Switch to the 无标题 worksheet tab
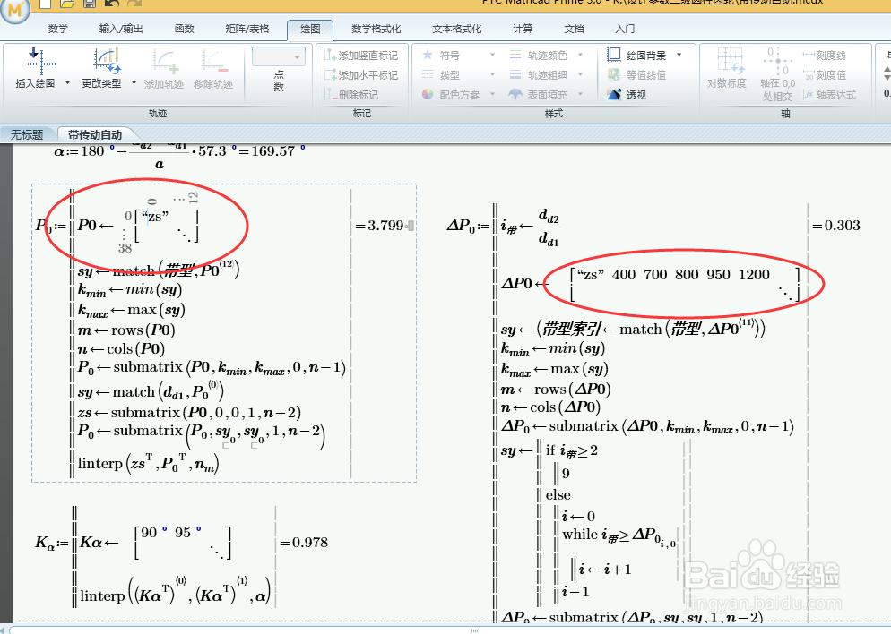Image resolution: width=891 pixels, height=634 pixels. (x=27, y=134)
